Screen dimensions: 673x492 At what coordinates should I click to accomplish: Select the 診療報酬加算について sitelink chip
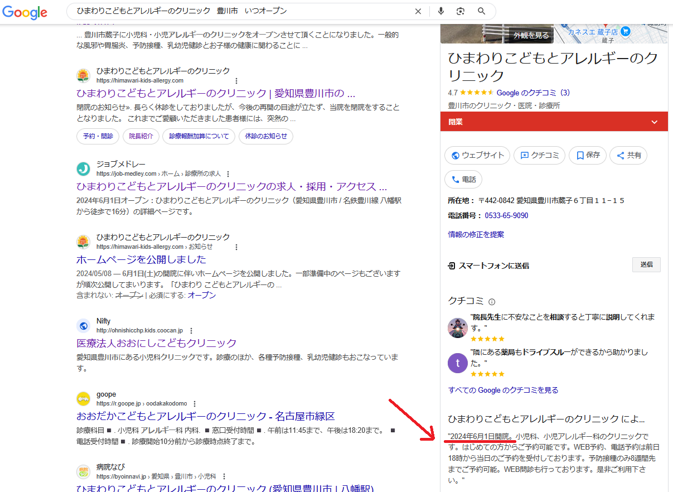199,136
